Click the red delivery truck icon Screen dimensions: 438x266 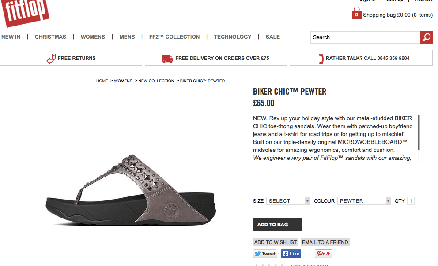click(167, 58)
